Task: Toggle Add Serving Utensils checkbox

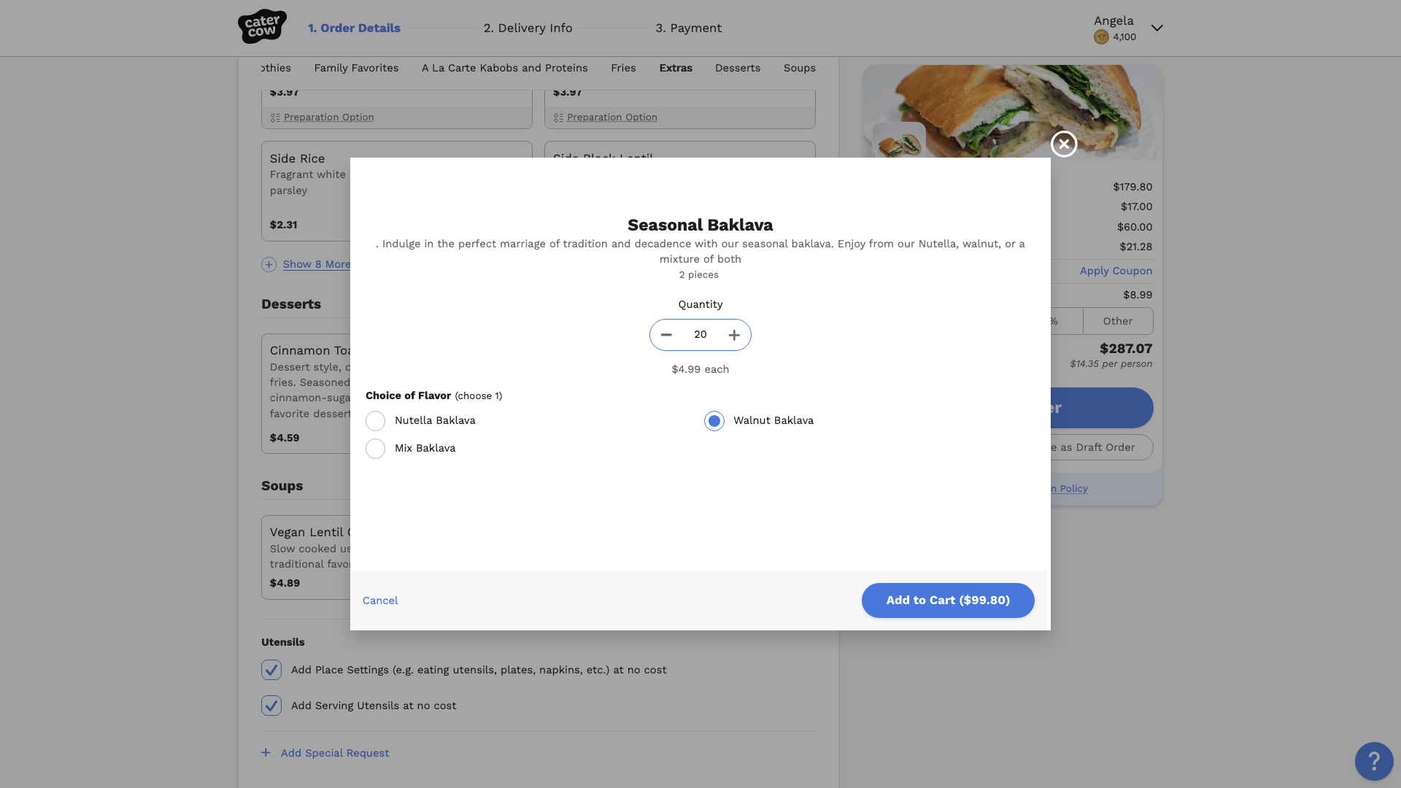Action: click(271, 706)
